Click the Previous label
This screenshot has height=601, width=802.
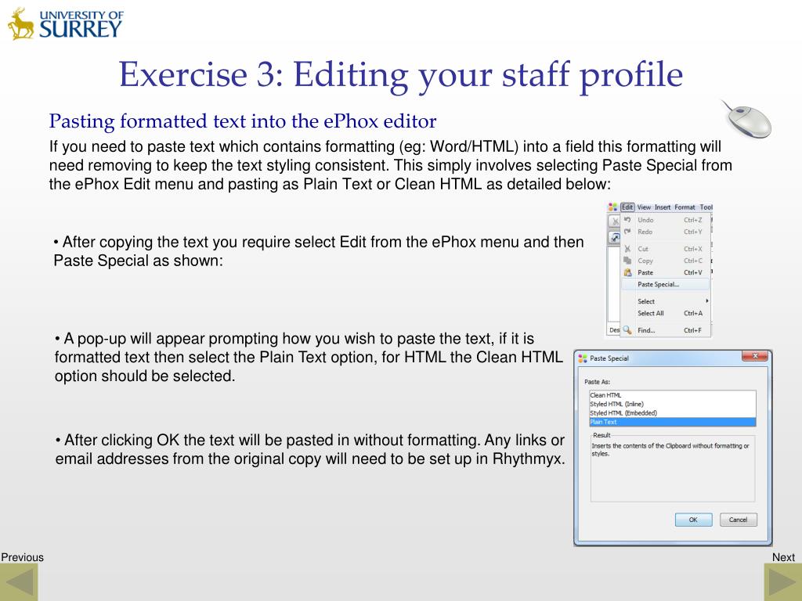coord(22,557)
